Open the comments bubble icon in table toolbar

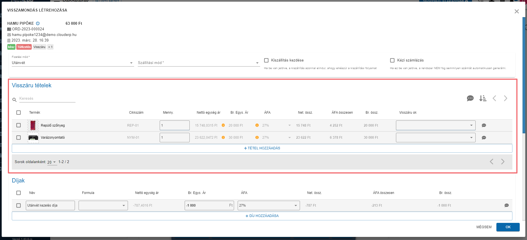click(470, 98)
